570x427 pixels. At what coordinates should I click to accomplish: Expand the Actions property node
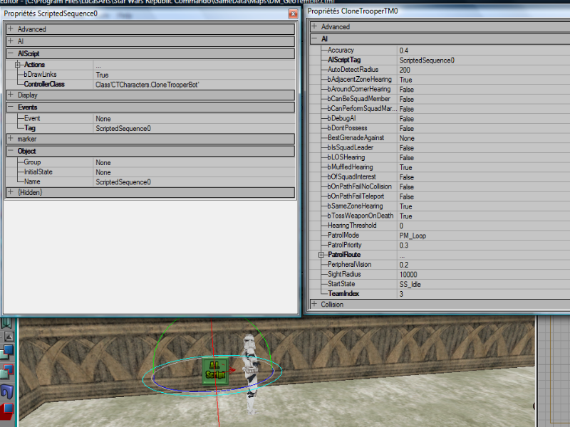click(17, 65)
